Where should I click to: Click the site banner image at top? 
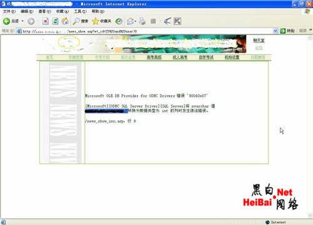tap(175, 44)
